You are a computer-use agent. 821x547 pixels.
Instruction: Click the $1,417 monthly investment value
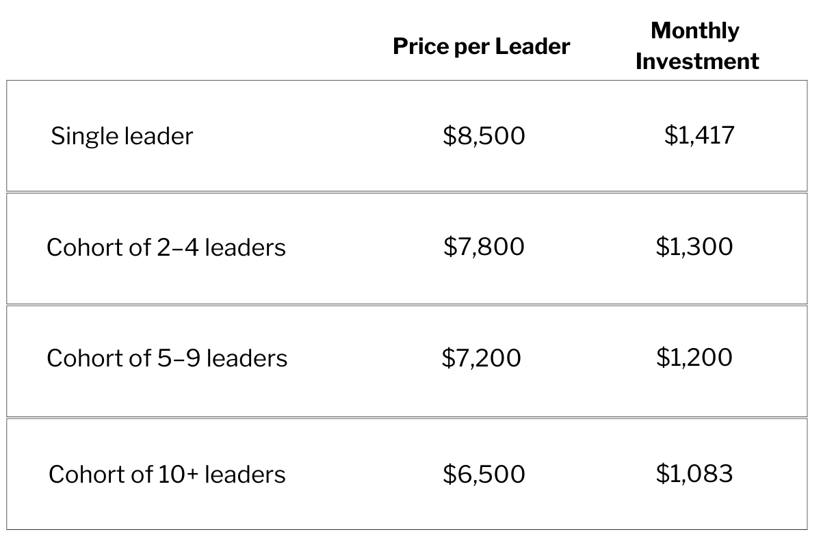pyautogui.click(x=699, y=135)
